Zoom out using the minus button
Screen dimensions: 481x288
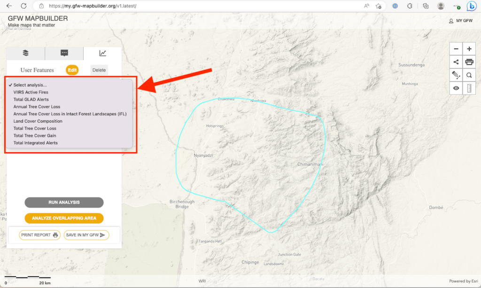pos(456,48)
